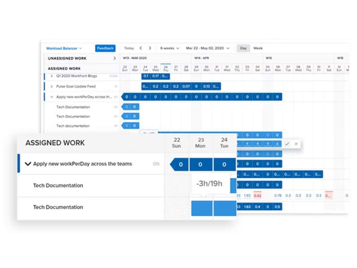Viewport: 357px width, 268px height.
Task: Click the right arrow to view next weeks
Action: tap(149, 48)
